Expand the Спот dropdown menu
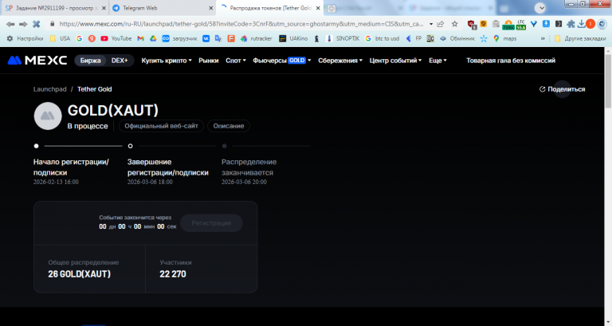Viewport: 612px width, 326px height. pos(236,61)
